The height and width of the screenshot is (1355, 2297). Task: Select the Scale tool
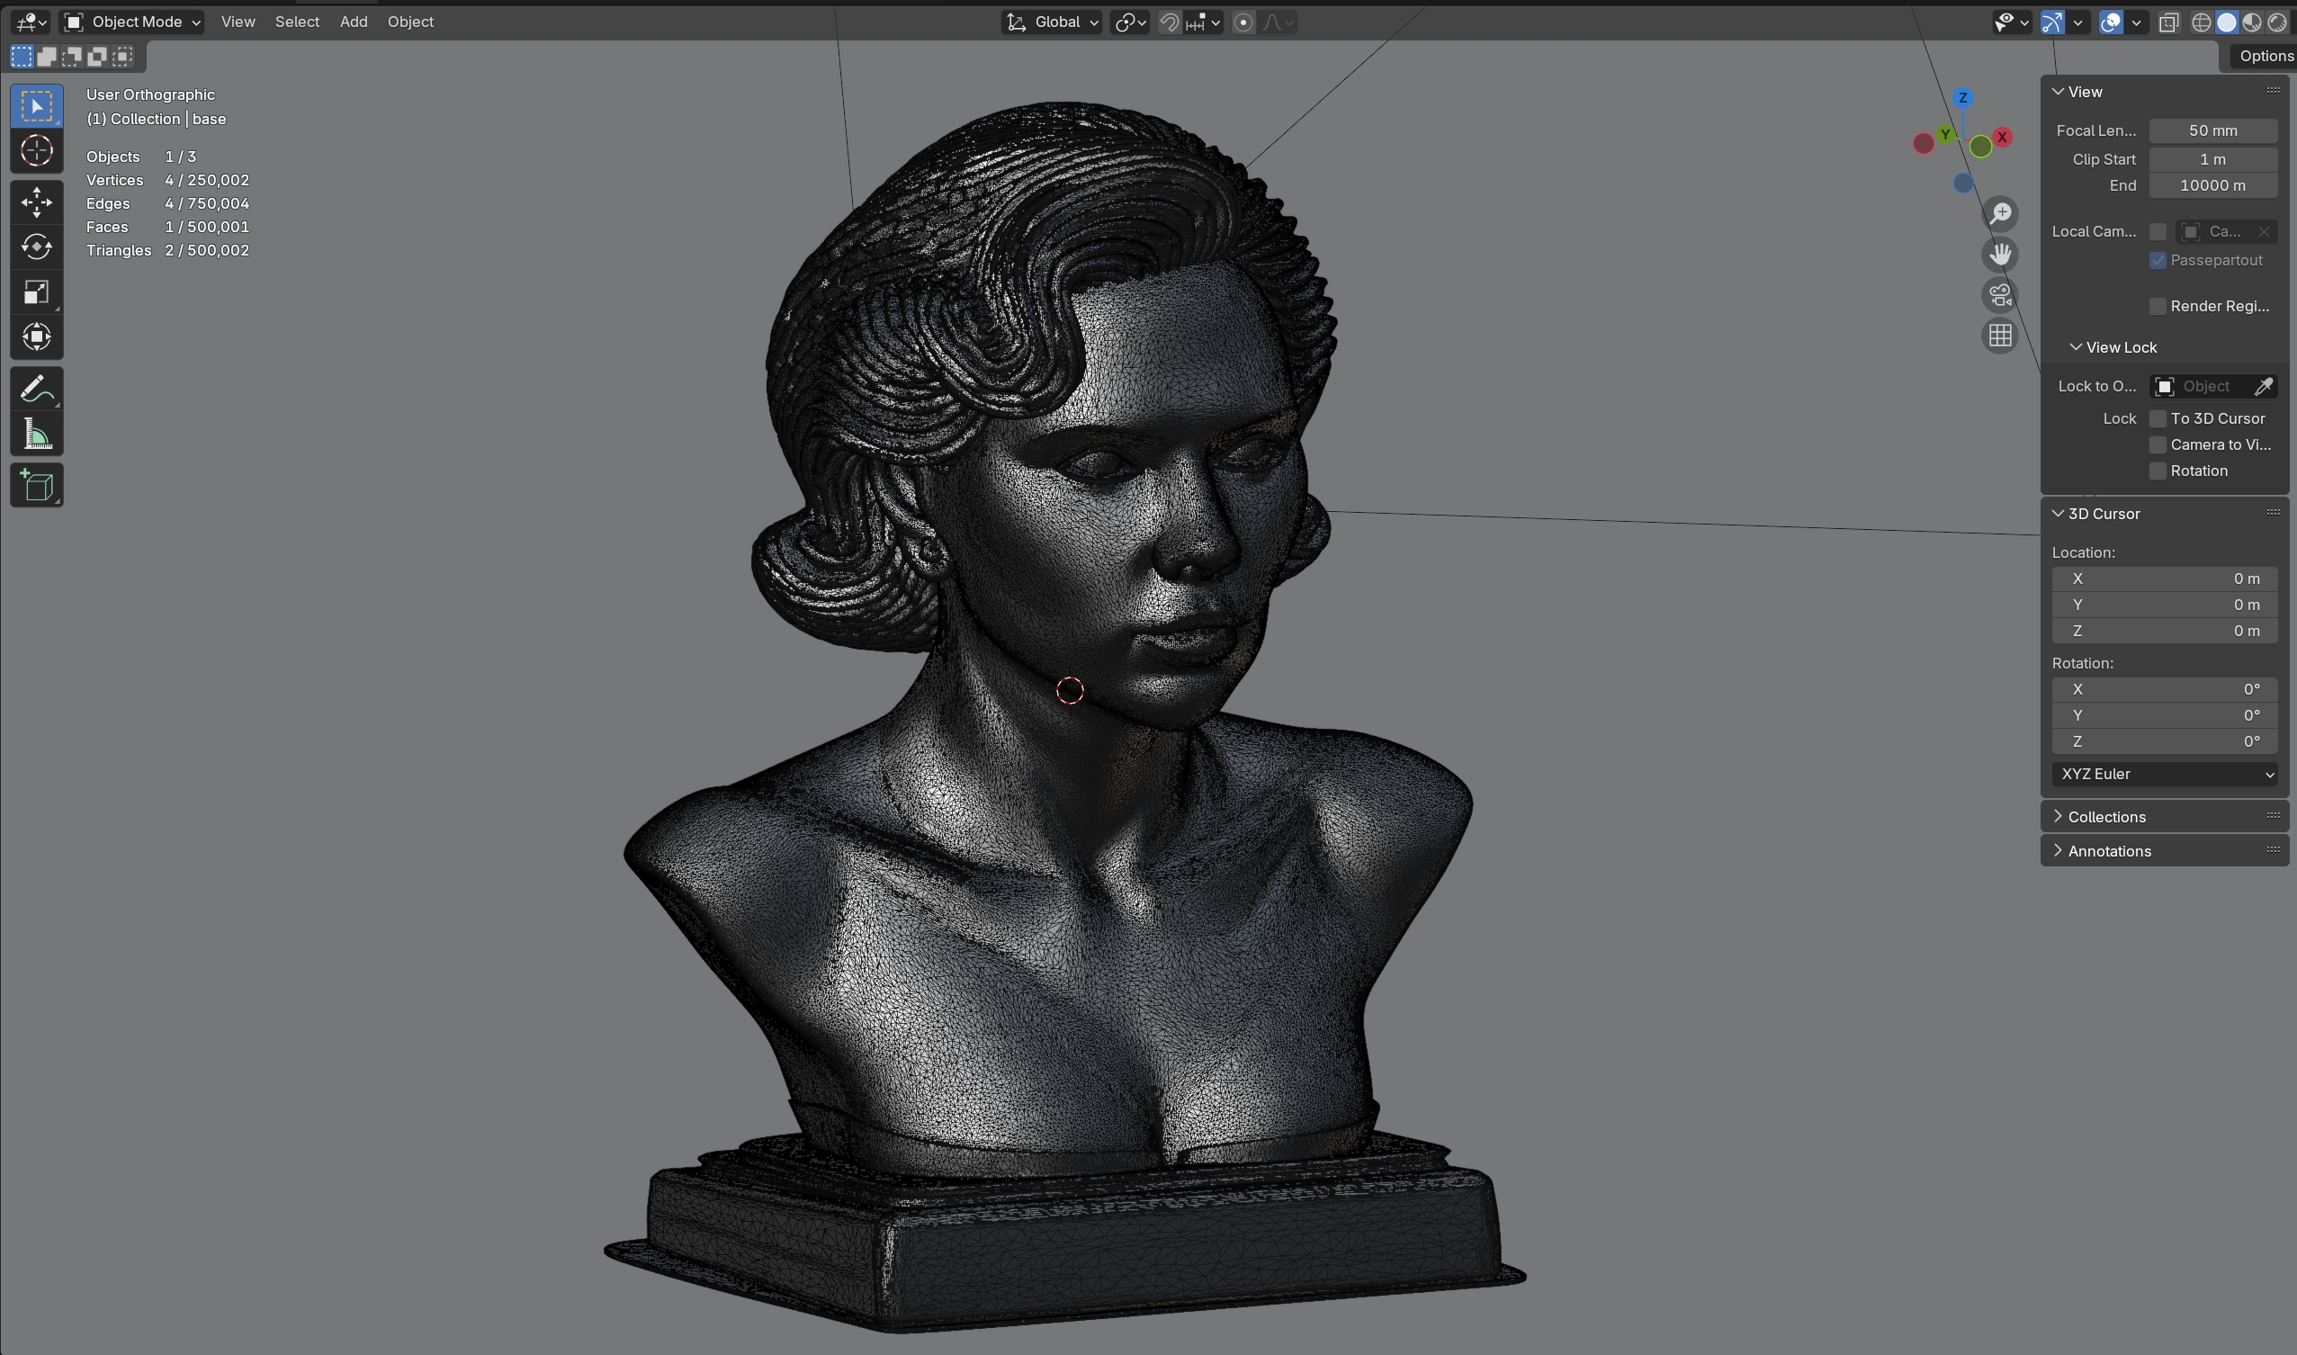point(37,292)
